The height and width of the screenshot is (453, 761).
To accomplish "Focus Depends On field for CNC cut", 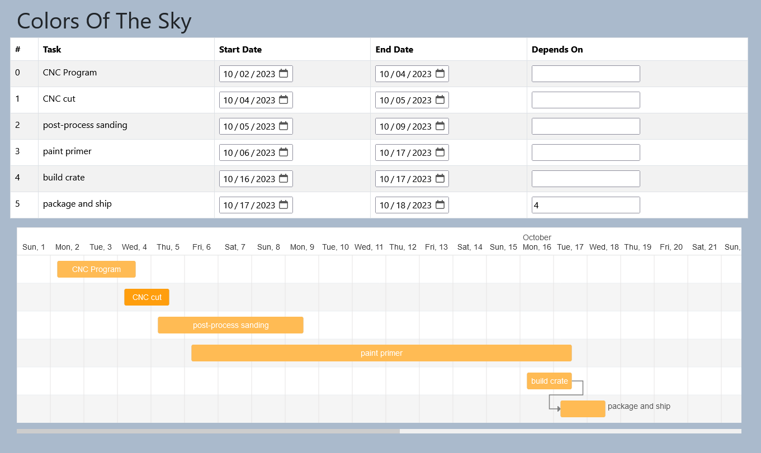I will (585, 100).
